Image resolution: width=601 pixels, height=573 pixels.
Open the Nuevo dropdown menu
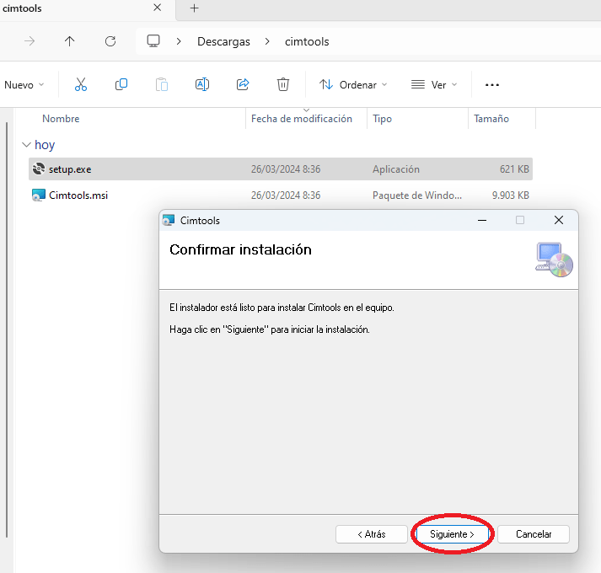24,85
